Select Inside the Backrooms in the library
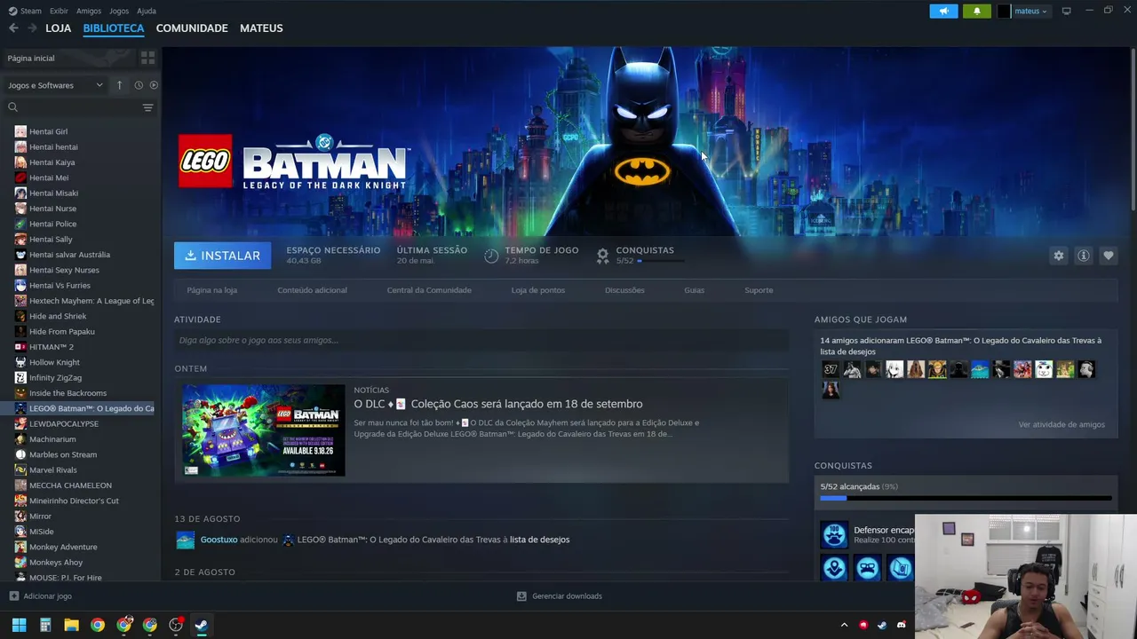Screen dimensions: 1137x639 (68, 393)
